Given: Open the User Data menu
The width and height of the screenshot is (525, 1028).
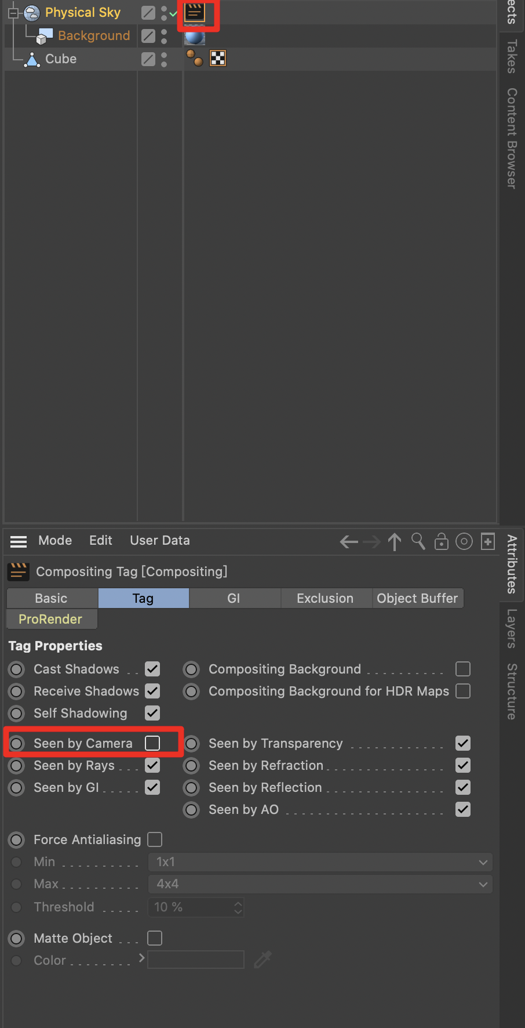Looking at the screenshot, I should pyautogui.click(x=160, y=541).
